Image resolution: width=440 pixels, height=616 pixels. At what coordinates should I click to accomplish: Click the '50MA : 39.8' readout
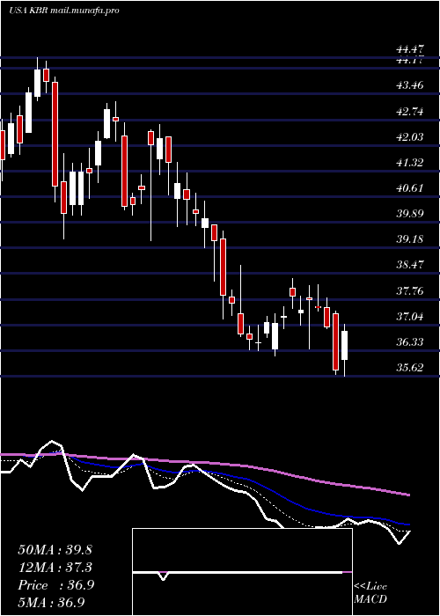pos(55,550)
